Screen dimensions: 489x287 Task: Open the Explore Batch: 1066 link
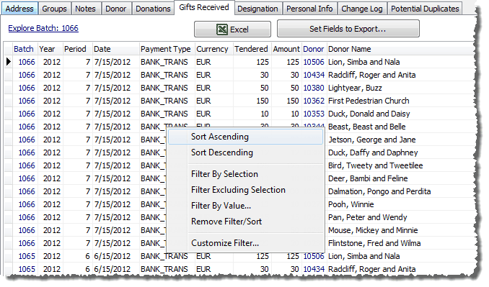point(43,28)
